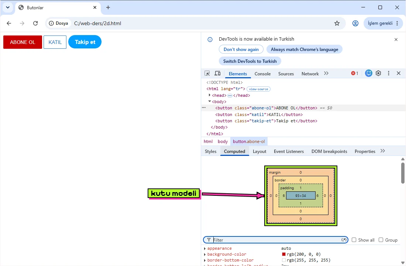Click the address bar URL
The image size is (406, 266).
[x=97, y=23]
